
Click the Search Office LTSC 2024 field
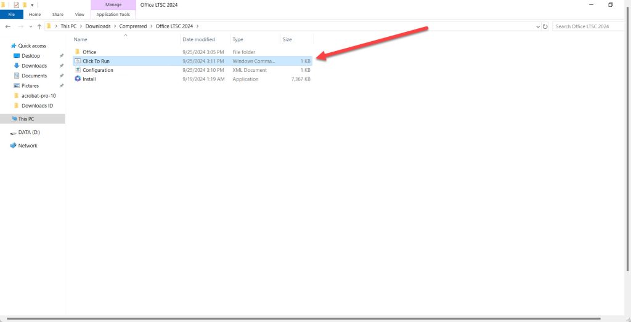[x=588, y=26]
